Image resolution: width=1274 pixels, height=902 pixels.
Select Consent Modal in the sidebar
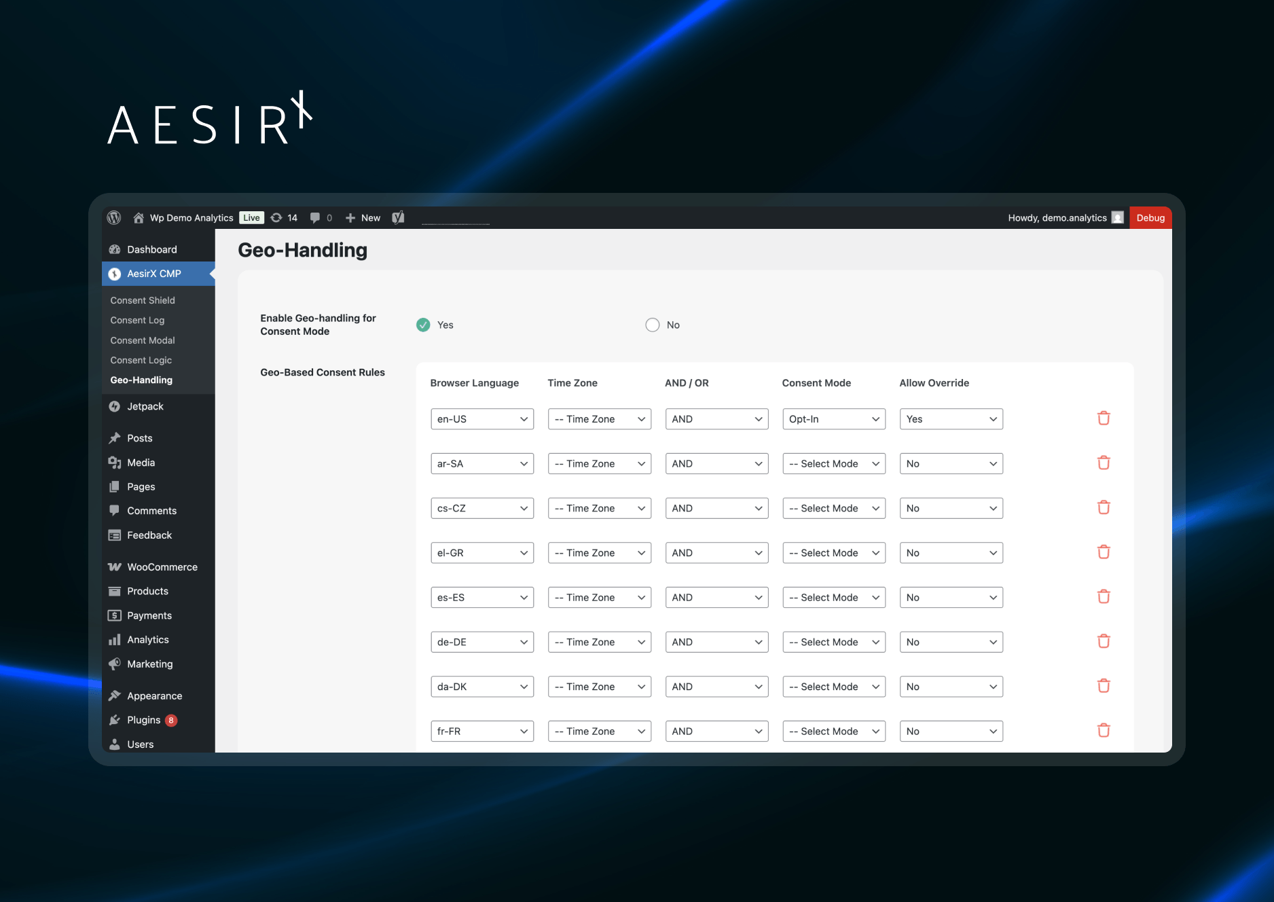[x=142, y=340]
